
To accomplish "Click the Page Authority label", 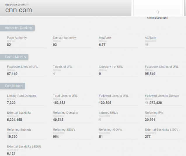I will [x=17, y=38].
